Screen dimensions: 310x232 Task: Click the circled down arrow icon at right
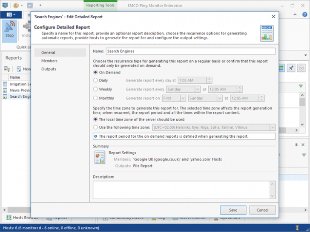pos(301,68)
